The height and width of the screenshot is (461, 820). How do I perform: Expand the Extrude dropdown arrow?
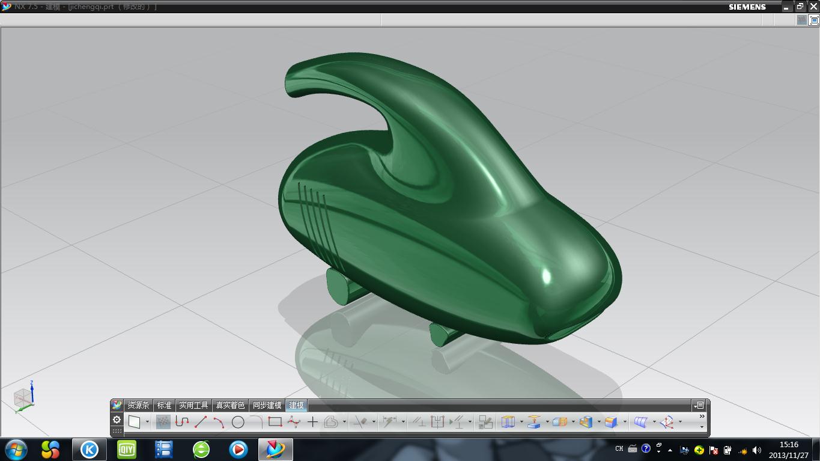(x=521, y=422)
